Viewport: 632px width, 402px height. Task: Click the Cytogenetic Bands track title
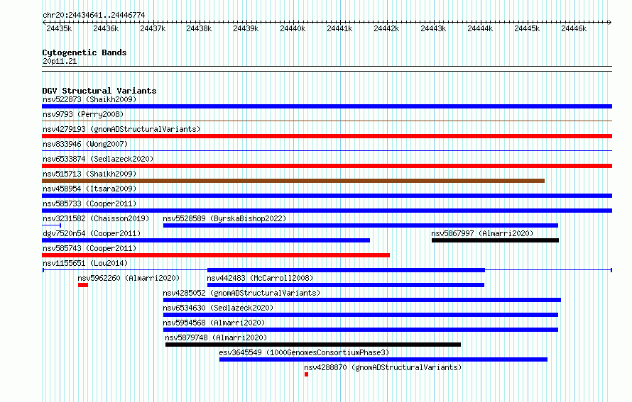click(x=85, y=52)
